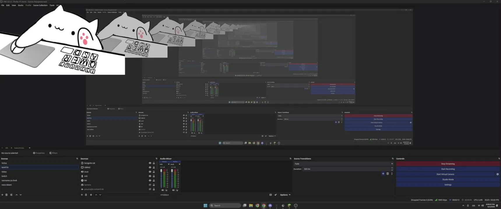Screen dimensions: 501x209
Task: Add a scene transition with the plus icon
Action: tap(383, 174)
